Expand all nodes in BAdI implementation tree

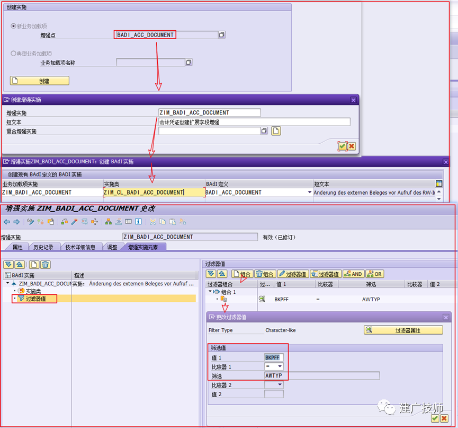[8, 265]
